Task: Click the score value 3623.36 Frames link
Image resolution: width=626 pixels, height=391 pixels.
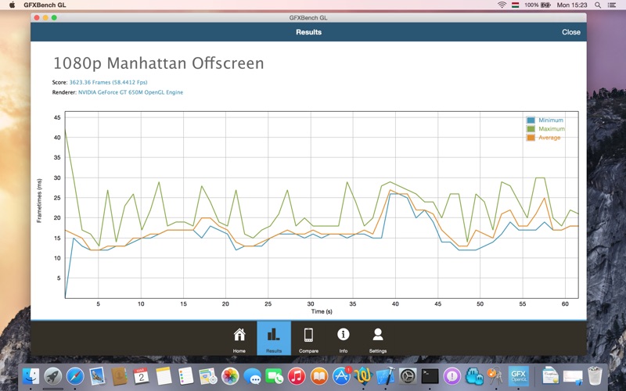Action: (x=108, y=82)
